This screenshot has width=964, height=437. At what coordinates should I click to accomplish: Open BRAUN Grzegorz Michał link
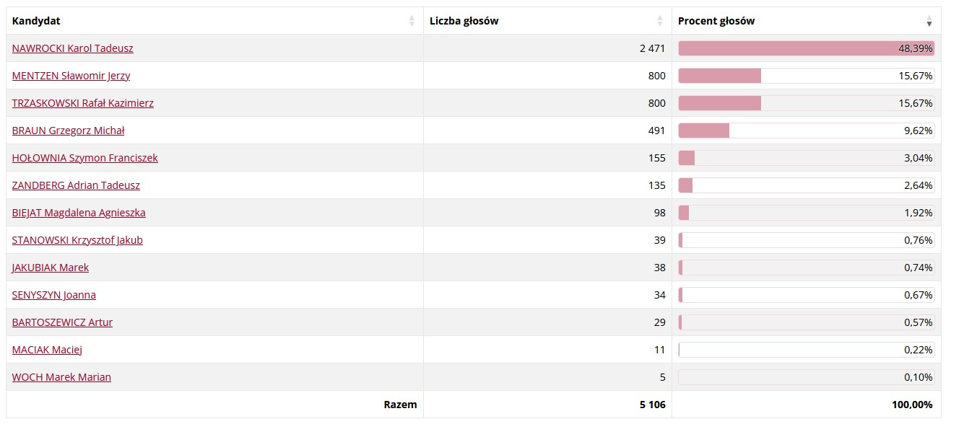[69, 131]
